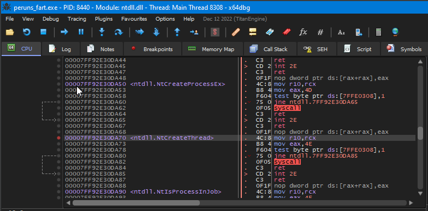The height and width of the screenshot is (211, 428).
Task: Toggle breakpoint dot beside 00007FF92E30DA50
Action: [59, 84]
